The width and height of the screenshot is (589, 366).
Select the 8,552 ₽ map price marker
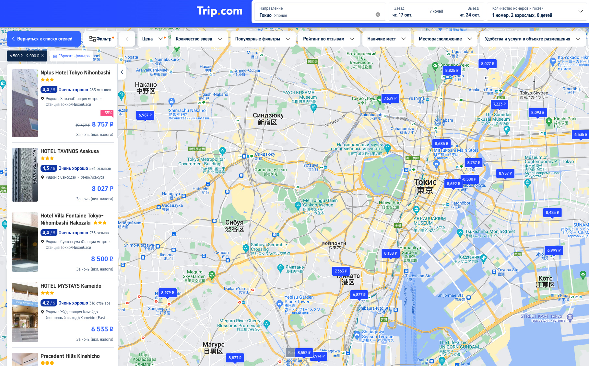click(304, 353)
